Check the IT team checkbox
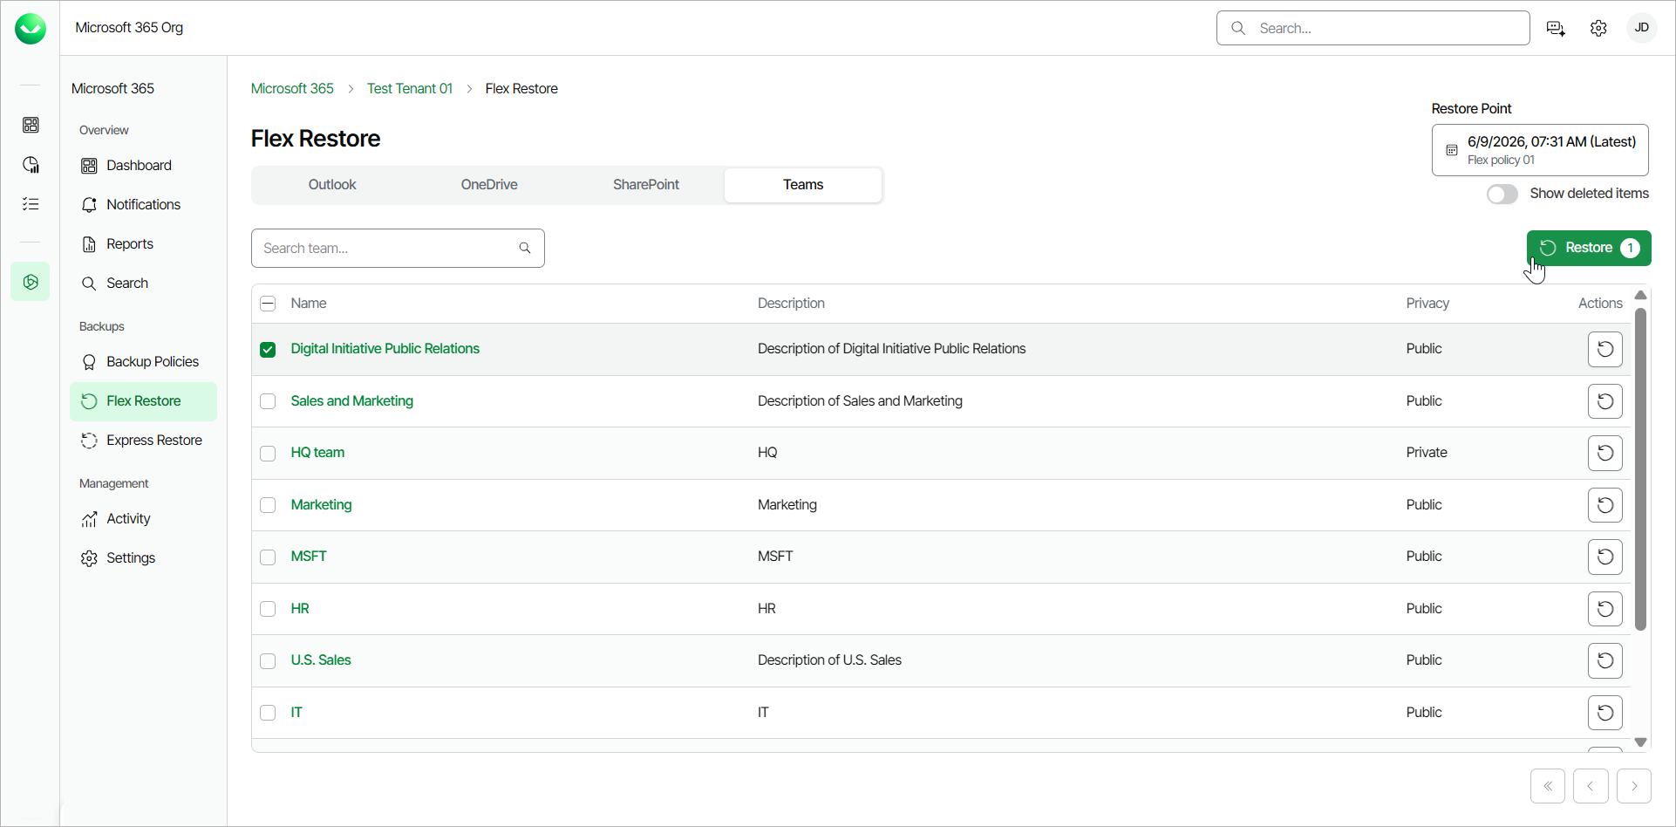The image size is (1676, 827). coord(268,713)
